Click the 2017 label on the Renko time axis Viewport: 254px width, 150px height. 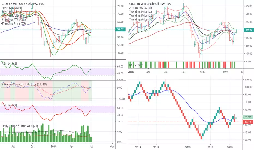click(x=210, y=147)
